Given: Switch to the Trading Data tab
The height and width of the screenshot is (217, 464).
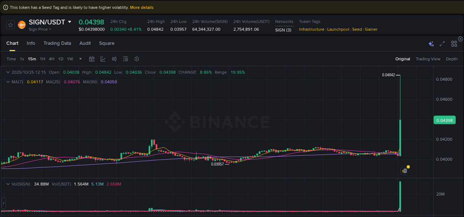Looking at the screenshot, I should pos(57,43).
